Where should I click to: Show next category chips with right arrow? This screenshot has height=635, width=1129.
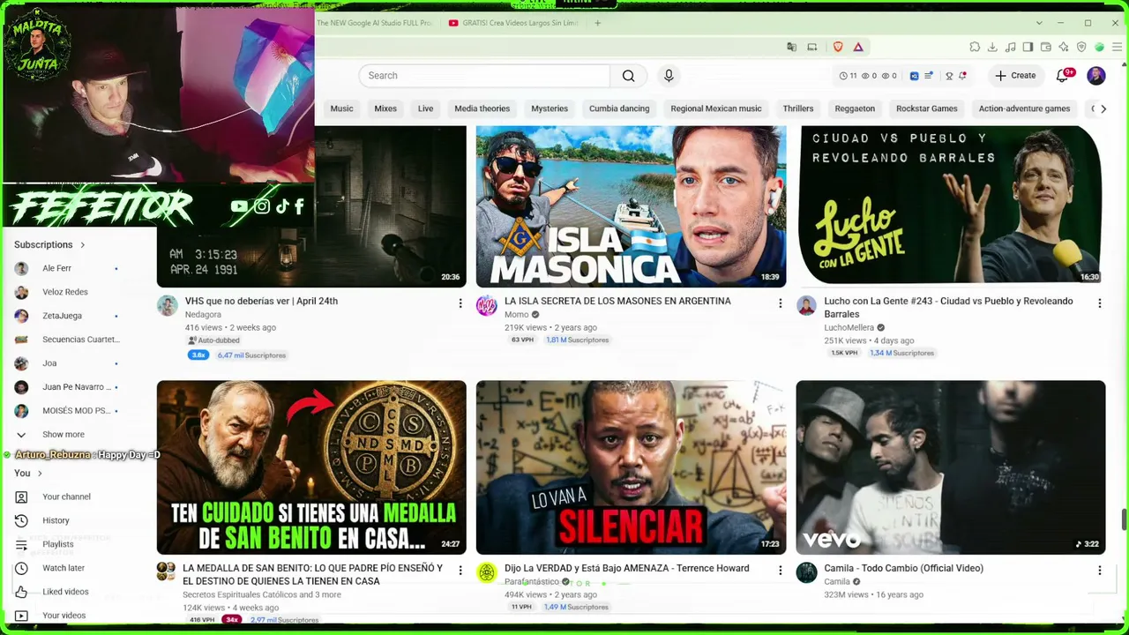coord(1103,108)
